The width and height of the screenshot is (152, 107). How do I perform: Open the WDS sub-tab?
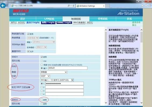click(89, 22)
